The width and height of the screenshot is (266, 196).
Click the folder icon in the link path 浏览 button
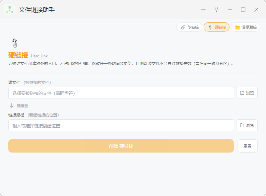click(242, 125)
